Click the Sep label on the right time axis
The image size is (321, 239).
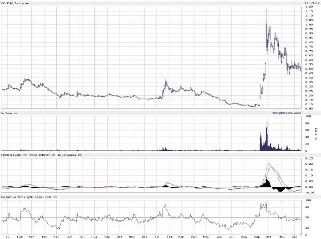click(x=257, y=236)
